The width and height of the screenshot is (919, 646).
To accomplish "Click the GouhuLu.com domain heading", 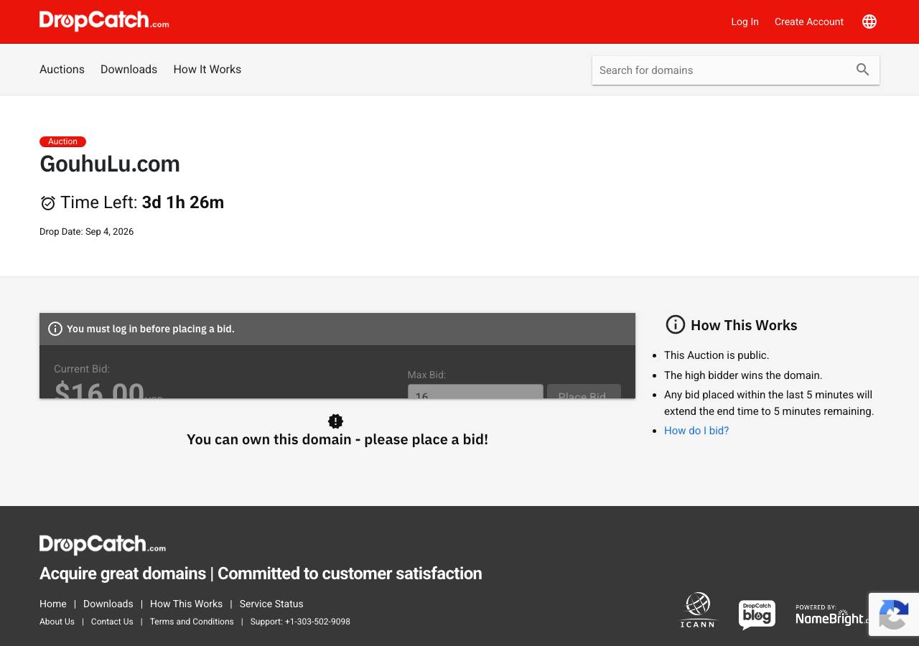I will (110, 164).
